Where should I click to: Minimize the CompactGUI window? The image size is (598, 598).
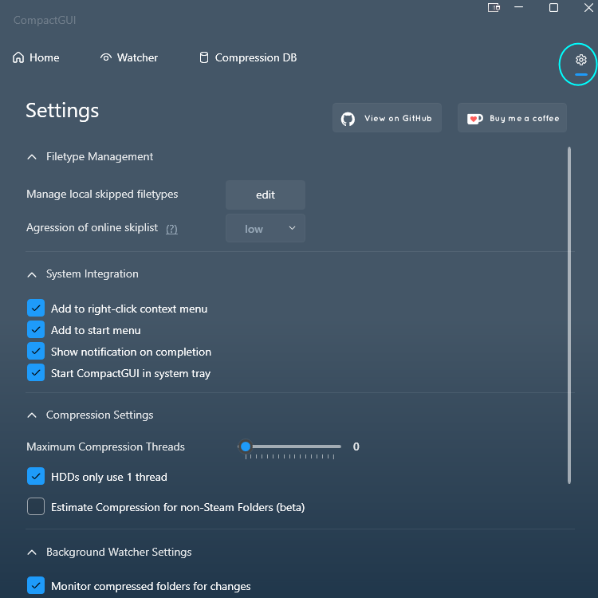coord(518,7)
